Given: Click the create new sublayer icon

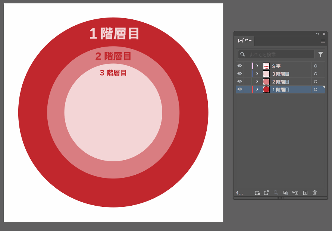Looking at the screenshot, I should click(295, 193).
